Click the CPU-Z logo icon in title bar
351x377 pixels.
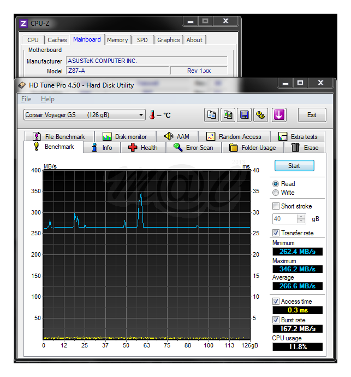point(23,24)
